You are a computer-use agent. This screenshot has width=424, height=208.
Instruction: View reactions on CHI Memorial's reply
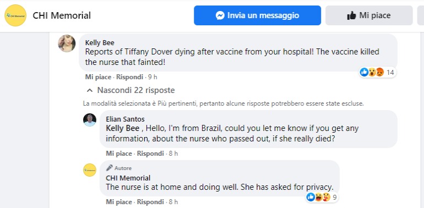pos(322,198)
